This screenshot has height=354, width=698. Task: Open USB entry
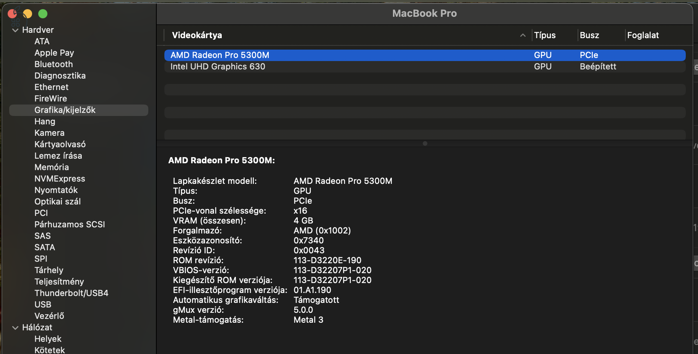[43, 304]
